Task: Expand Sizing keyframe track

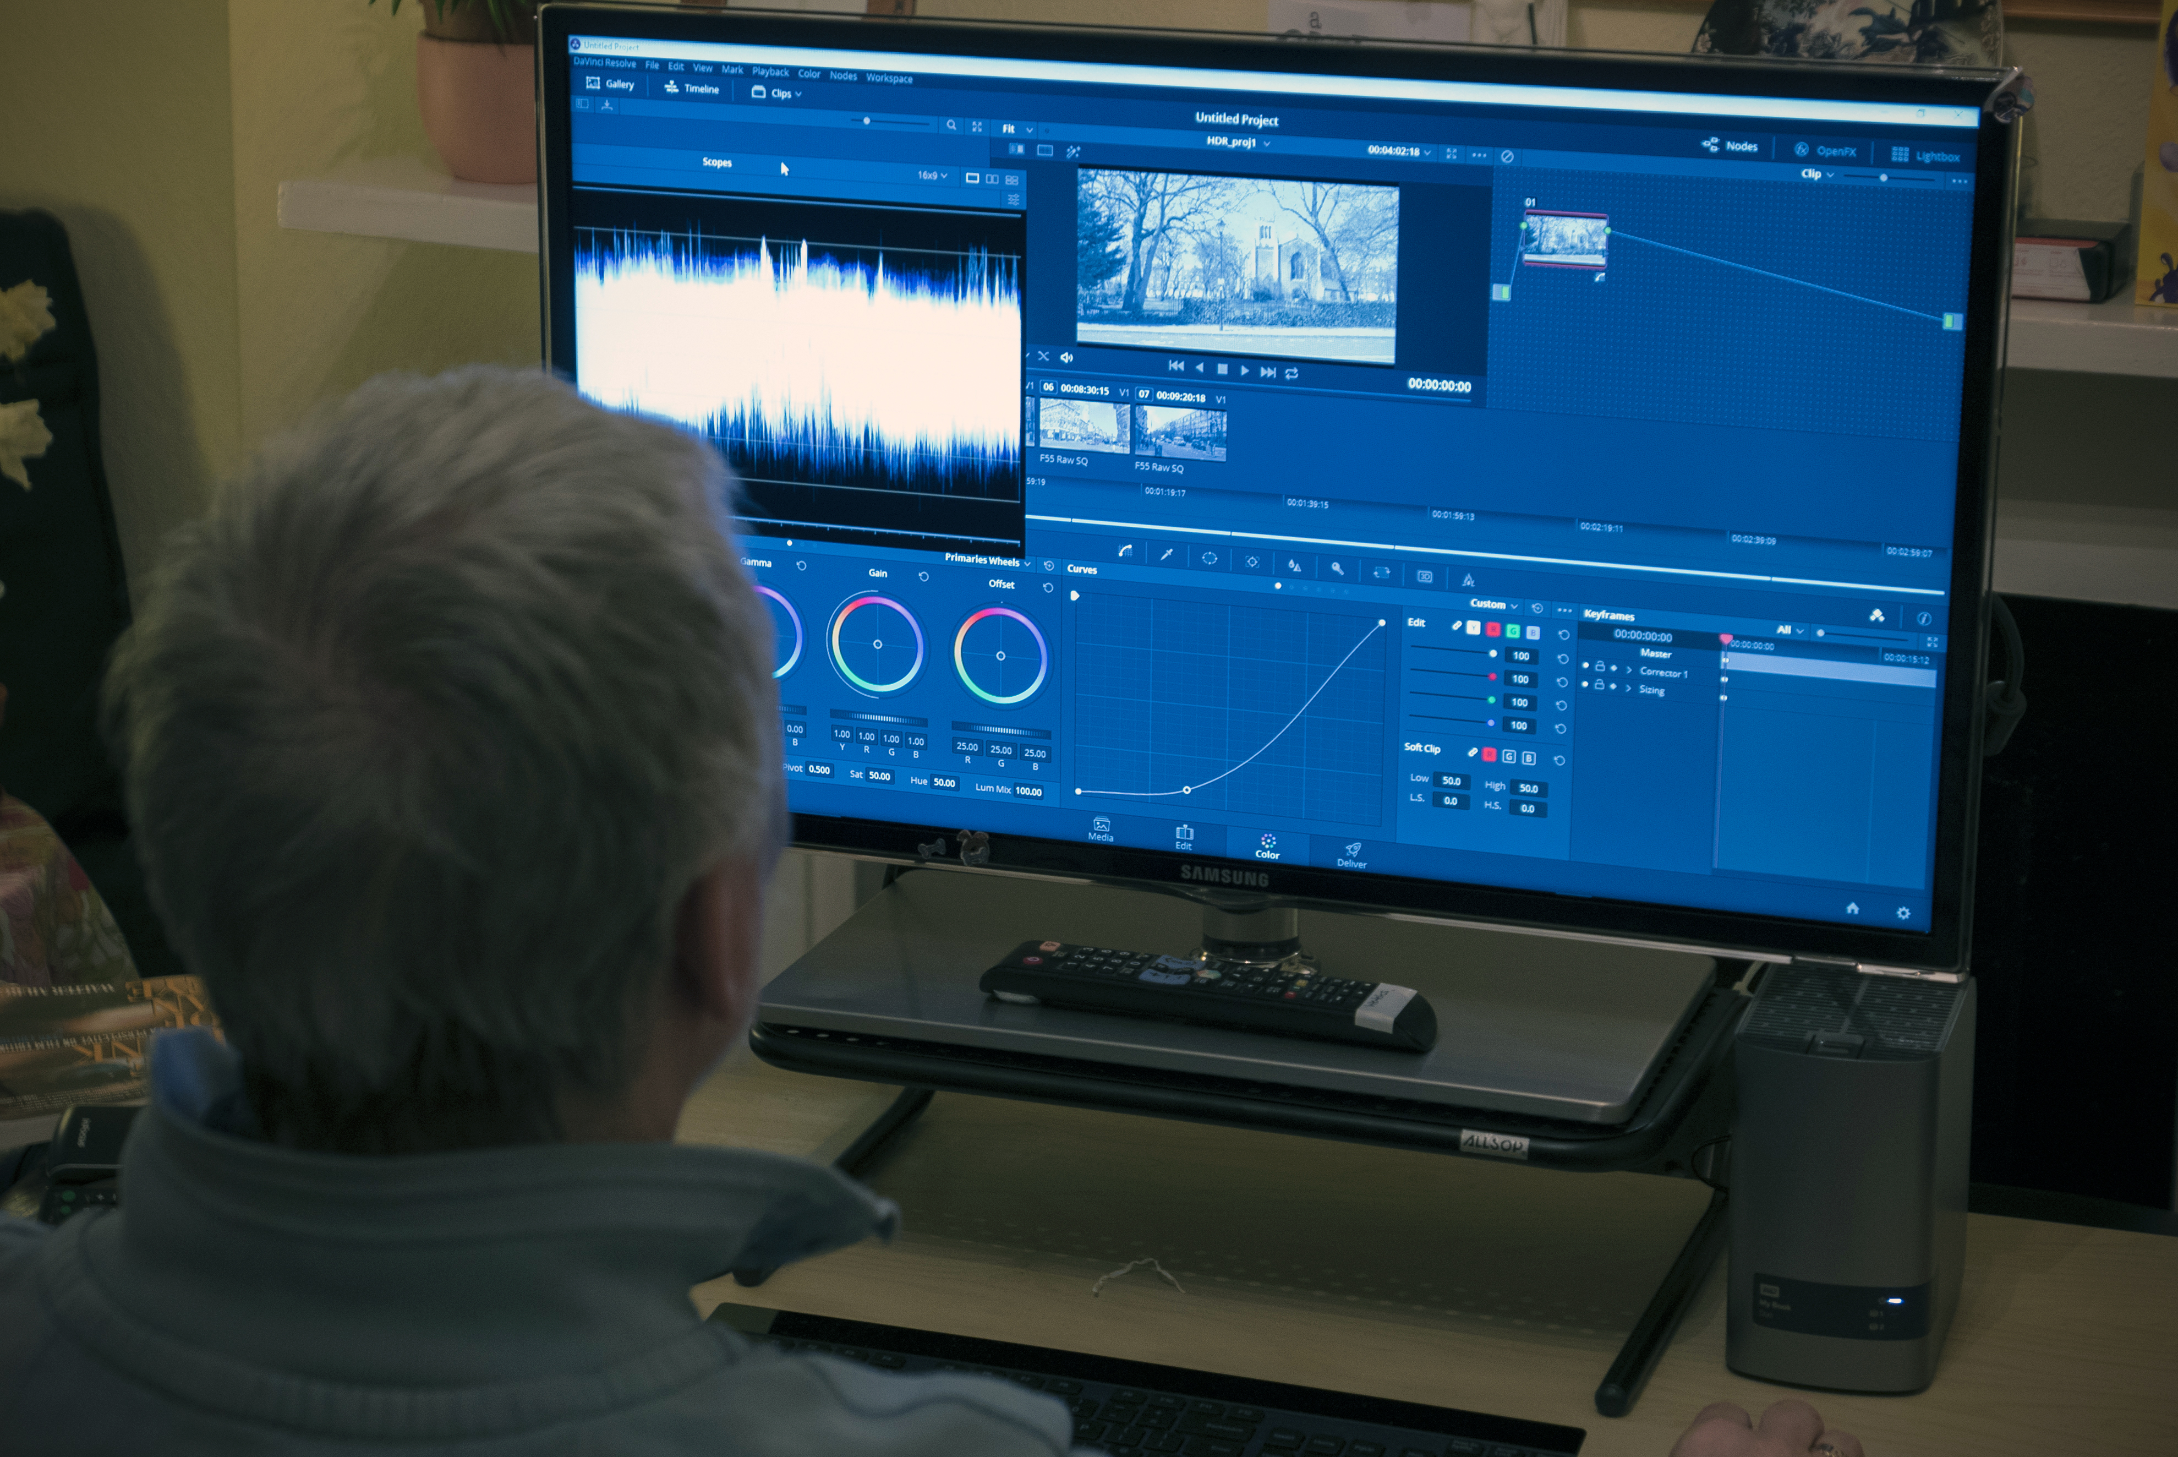Action: (1627, 687)
